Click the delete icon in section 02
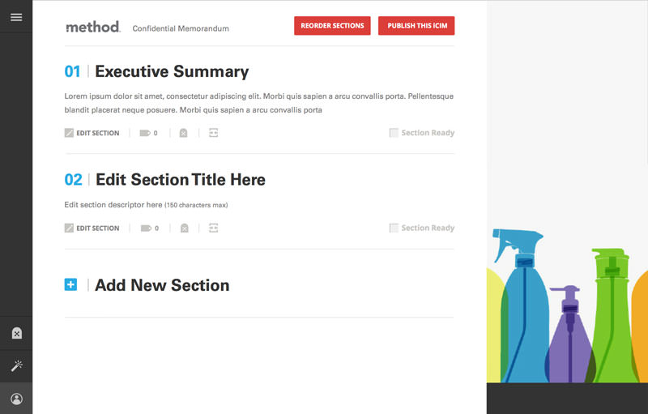The width and height of the screenshot is (648, 414). tap(184, 228)
